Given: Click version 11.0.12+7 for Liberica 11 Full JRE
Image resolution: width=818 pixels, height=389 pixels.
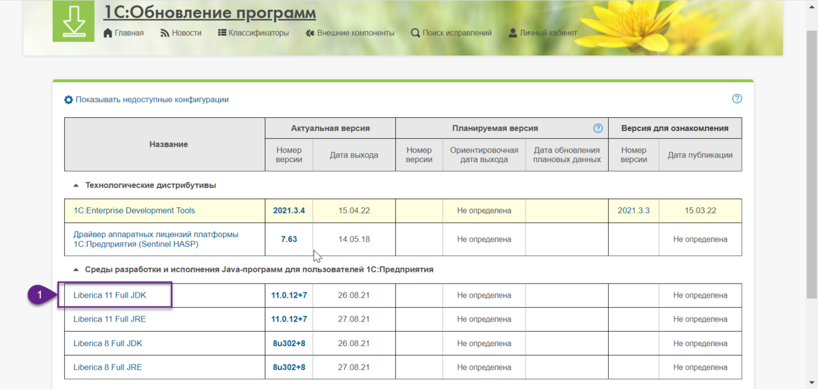Looking at the screenshot, I should tap(289, 319).
